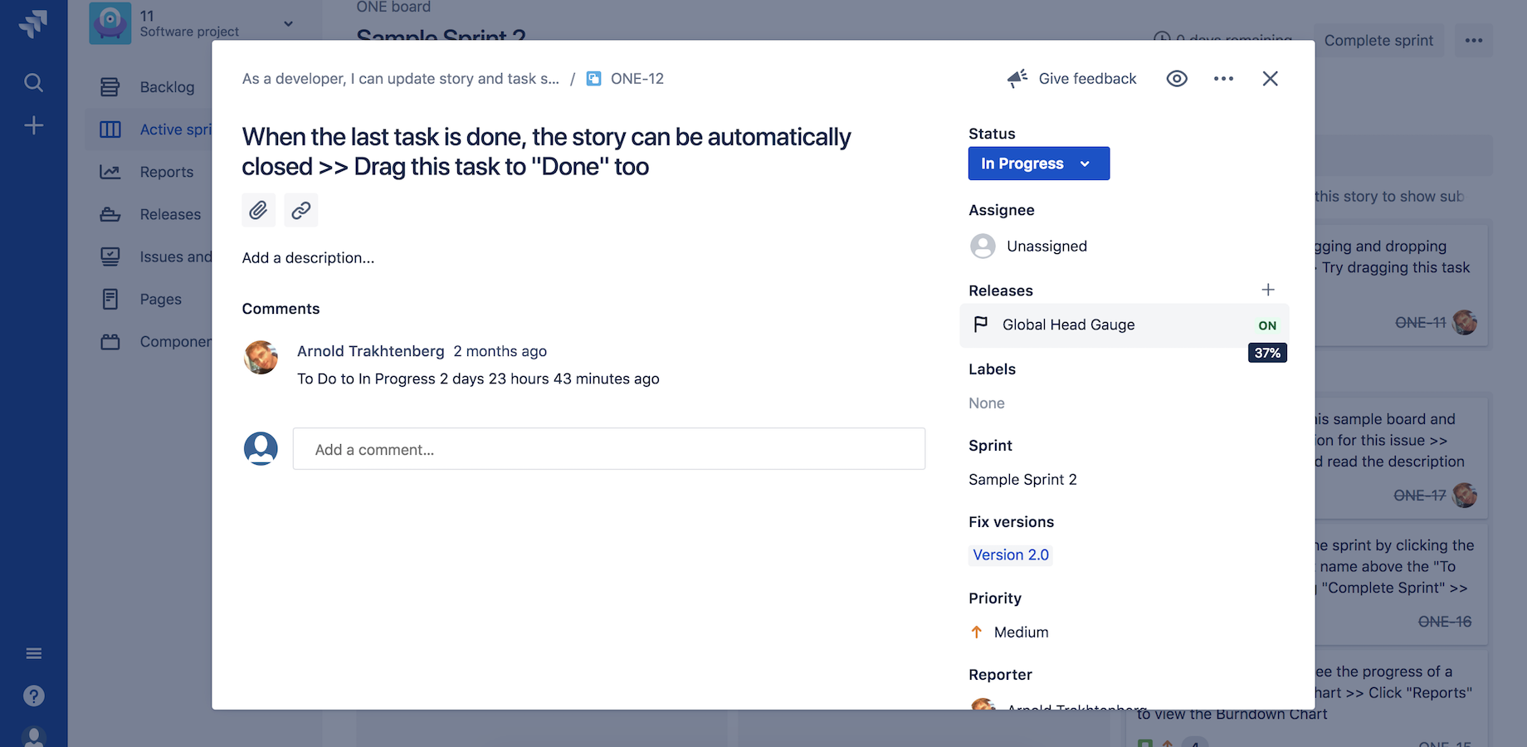Open the help question mark icon

click(x=33, y=696)
